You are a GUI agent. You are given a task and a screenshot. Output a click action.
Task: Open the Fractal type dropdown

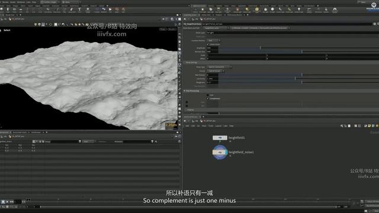pyautogui.click(x=216, y=71)
